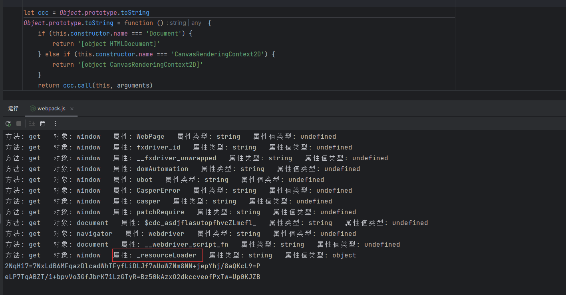
Task: Select the webpack.js tab label
Action: [x=51, y=108]
